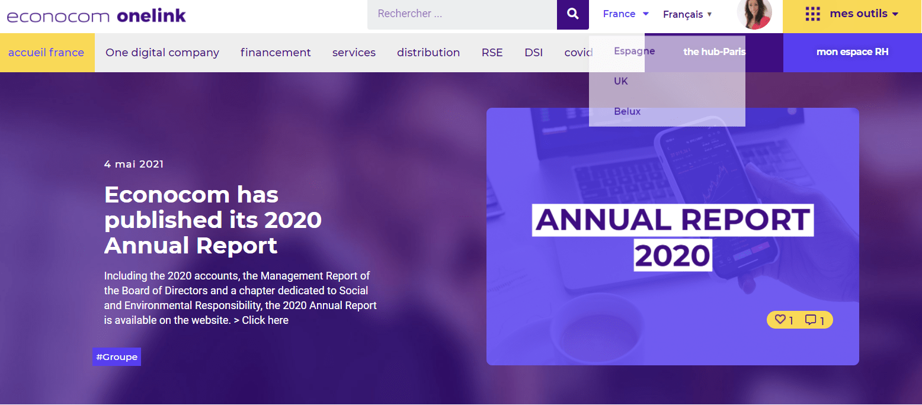The height and width of the screenshot is (405, 922).
Task: Click the #Groupe tag
Action: [x=117, y=357]
